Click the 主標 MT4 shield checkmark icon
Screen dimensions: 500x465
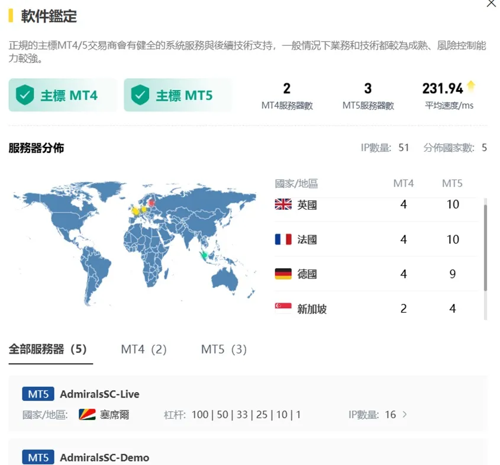[x=25, y=95]
